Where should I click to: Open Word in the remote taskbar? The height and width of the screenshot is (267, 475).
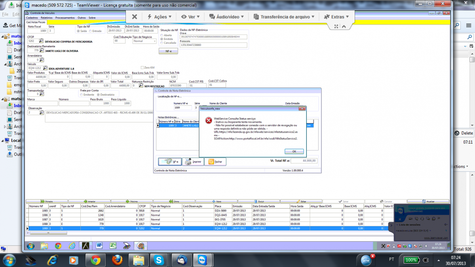(x=99, y=246)
